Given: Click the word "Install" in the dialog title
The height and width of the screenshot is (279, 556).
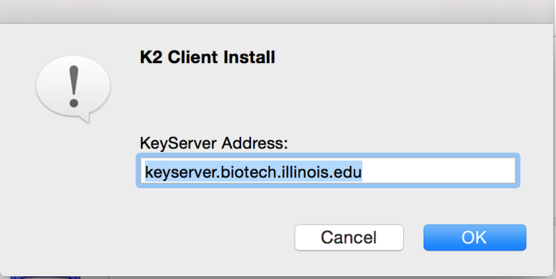Looking at the screenshot, I should coord(253,58).
